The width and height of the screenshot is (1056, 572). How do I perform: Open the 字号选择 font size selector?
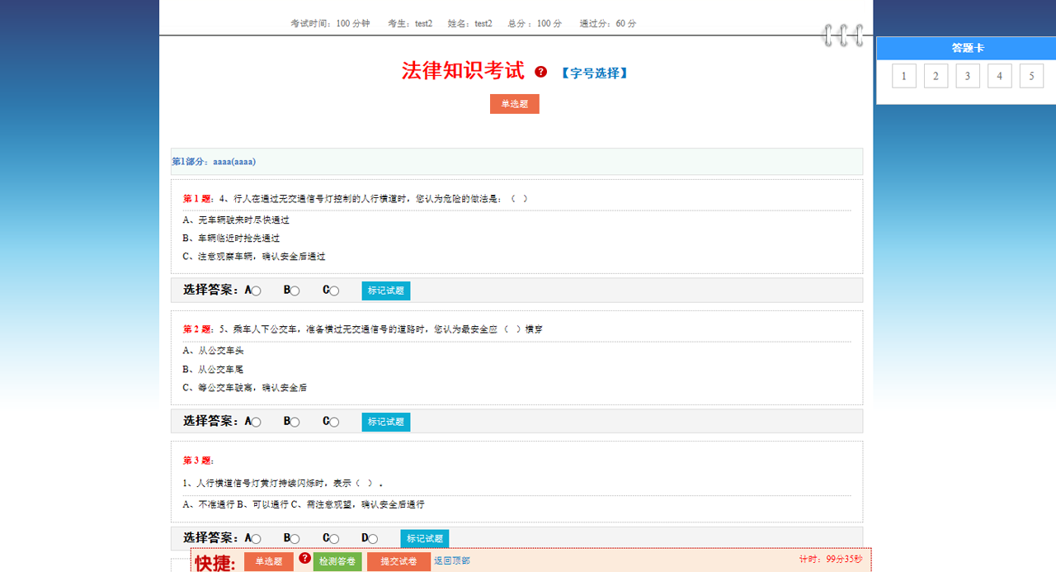[x=594, y=73]
